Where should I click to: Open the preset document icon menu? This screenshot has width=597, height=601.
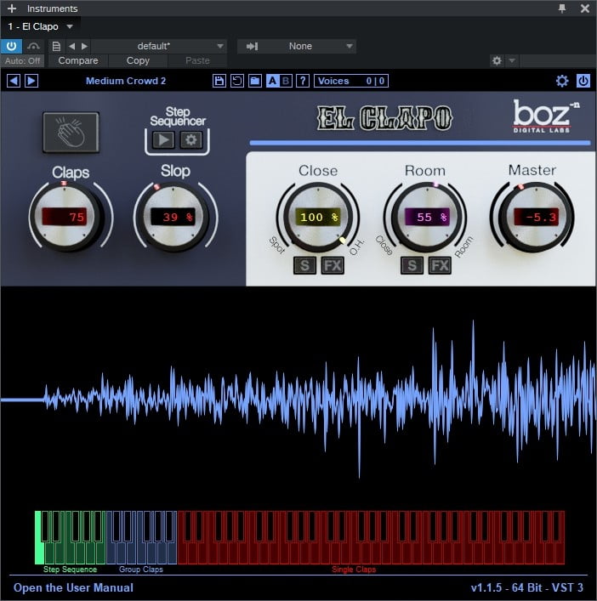pos(56,47)
